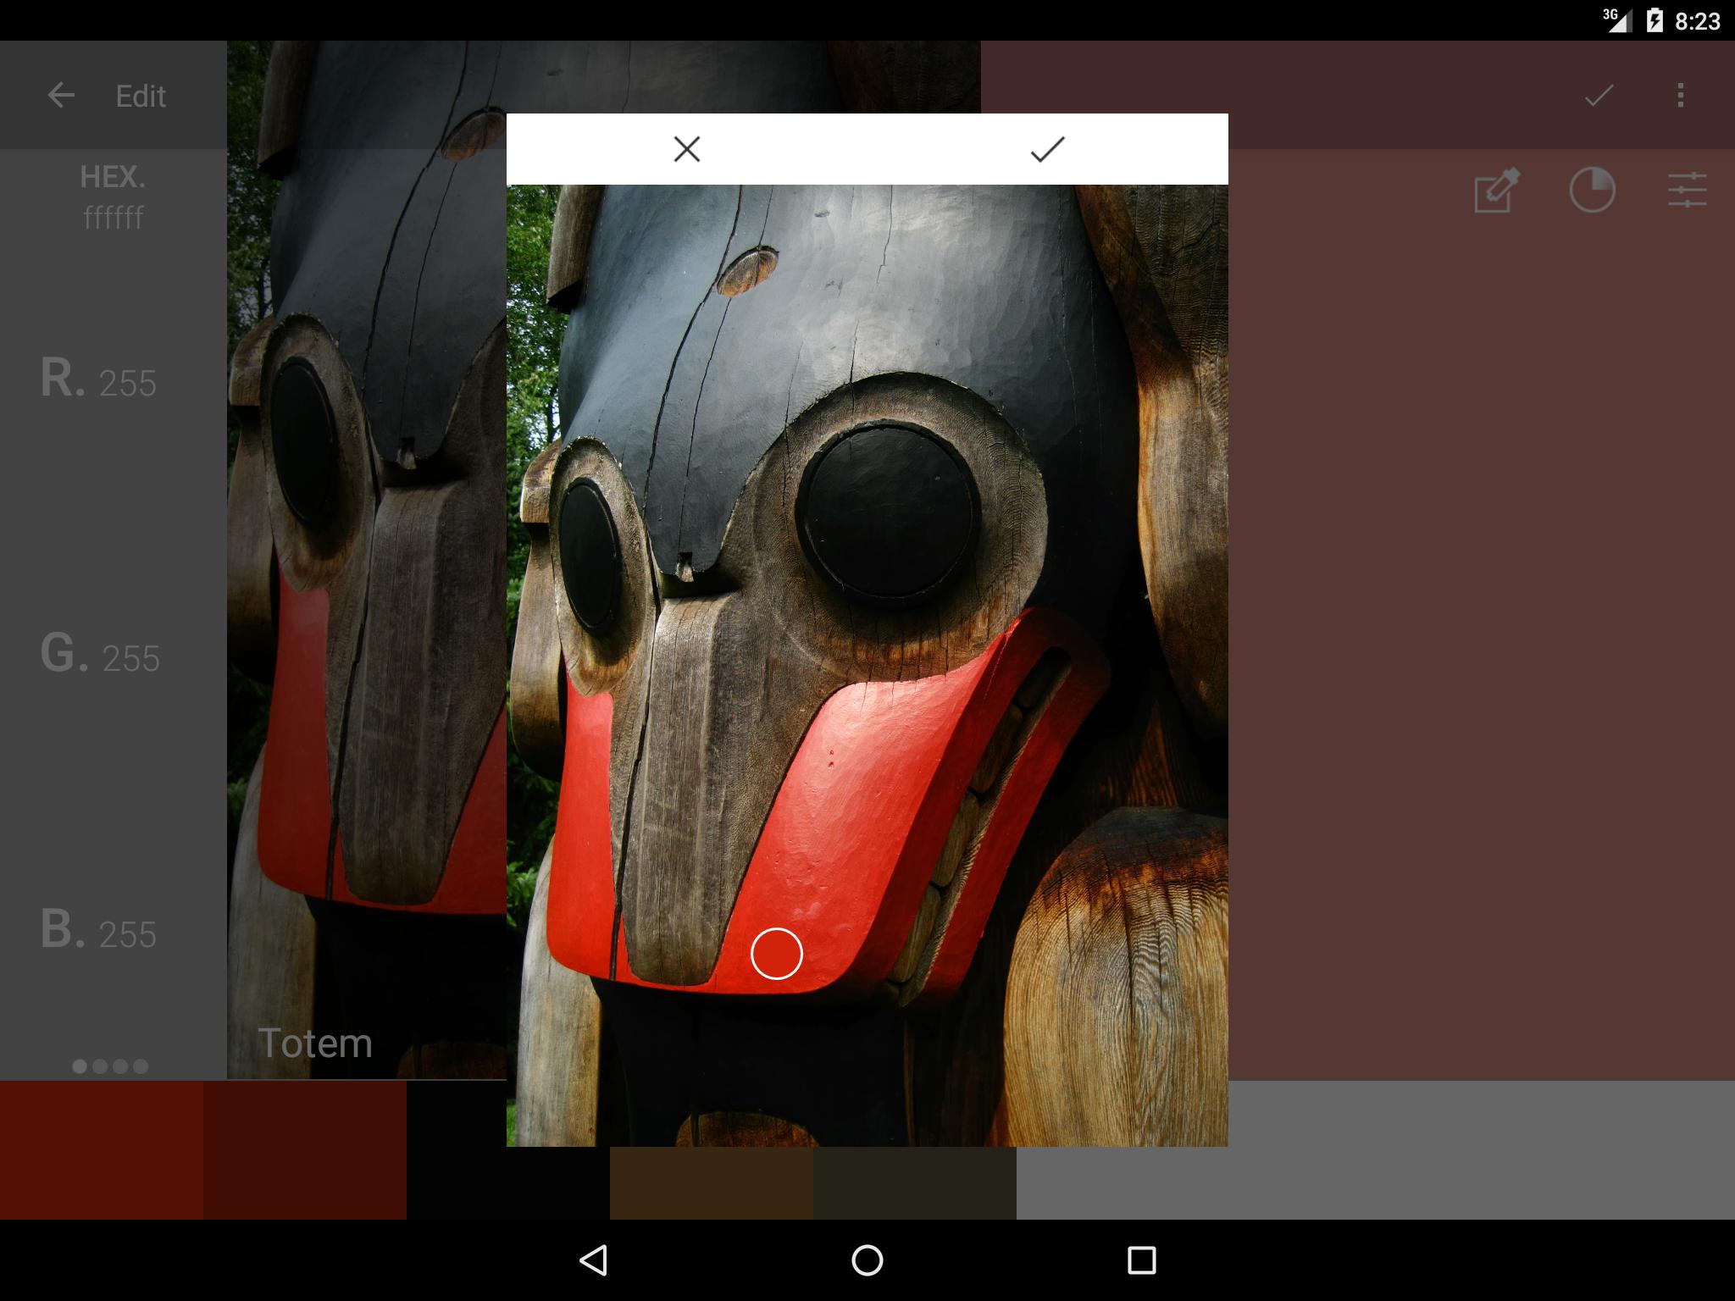Click the Totem image label
Screen dimensions: 1735x1301
(x=315, y=1043)
